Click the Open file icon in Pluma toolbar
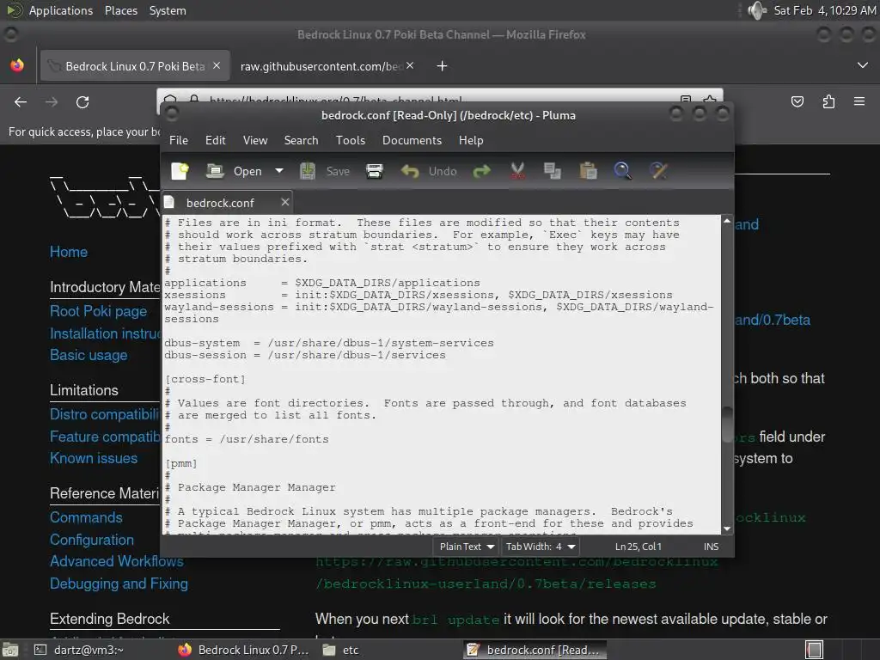The image size is (880, 660). point(214,171)
